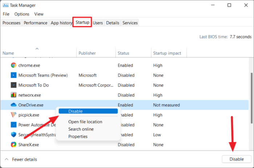Click the networx.exe icon
Image resolution: width=254 pixels, height=168 pixels.
click(14, 95)
